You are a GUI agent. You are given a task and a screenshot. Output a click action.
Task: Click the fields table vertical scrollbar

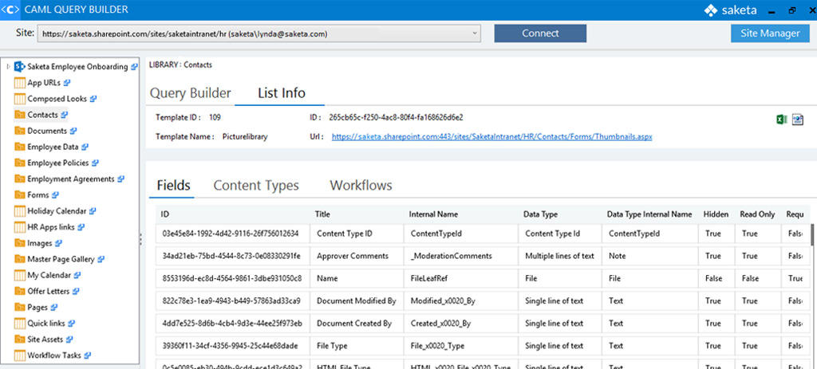click(811, 234)
